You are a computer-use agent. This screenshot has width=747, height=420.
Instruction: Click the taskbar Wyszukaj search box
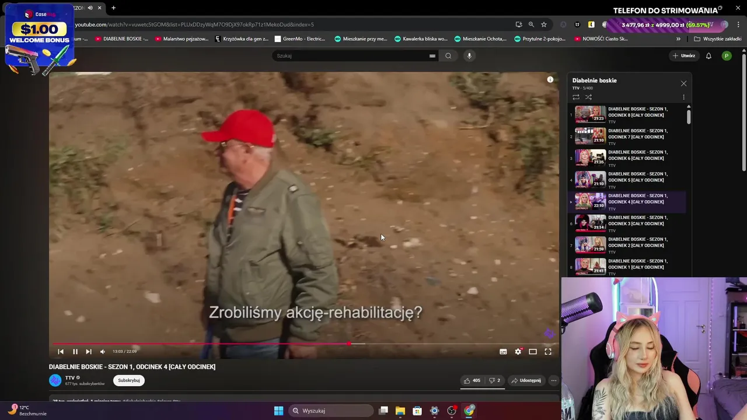[331, 411]
